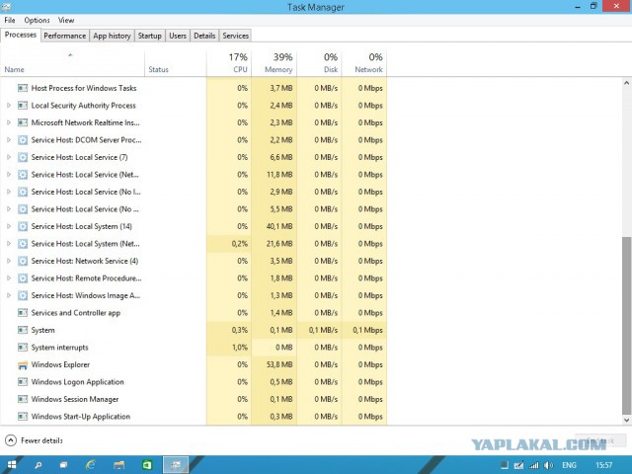The height and width of the screenshot is (474, 632).
Task: Expand Service Host: Remote Procedure... row
Action: point(9,278)
